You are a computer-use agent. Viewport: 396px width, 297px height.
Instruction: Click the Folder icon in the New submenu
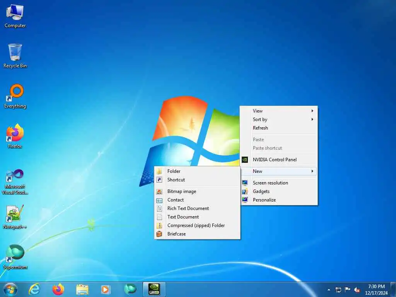[159, 171]
